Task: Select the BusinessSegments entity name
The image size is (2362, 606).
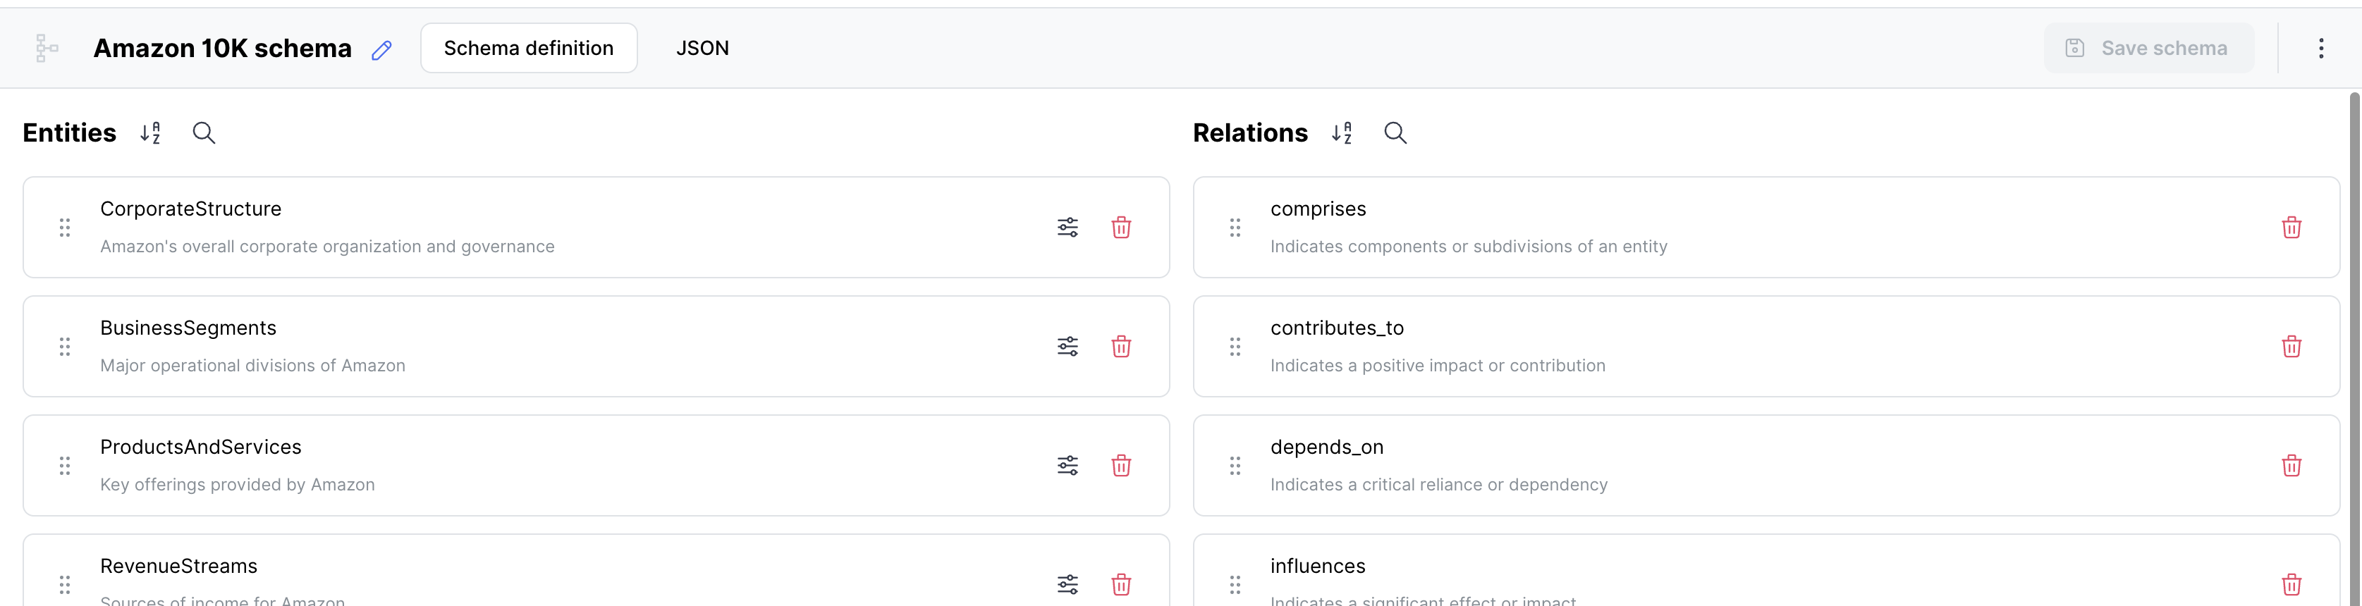Action: [188, 328]
